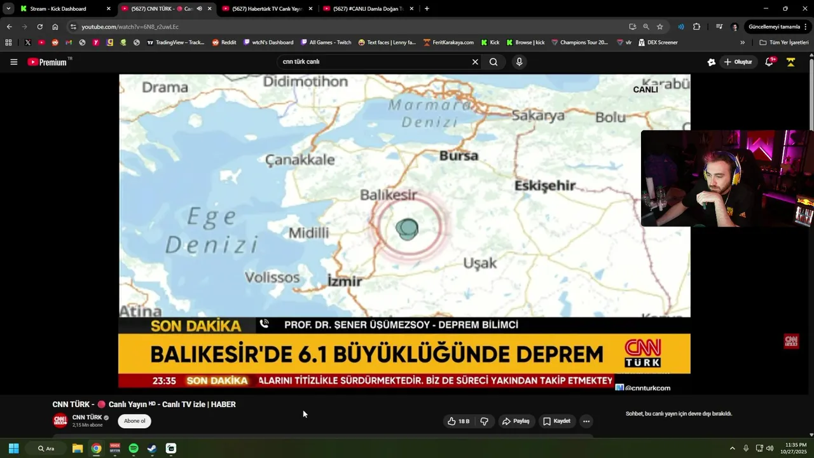Open the YouTube hamburger guide menu
The width and height of the screenshot is (814, 458).
13,62
